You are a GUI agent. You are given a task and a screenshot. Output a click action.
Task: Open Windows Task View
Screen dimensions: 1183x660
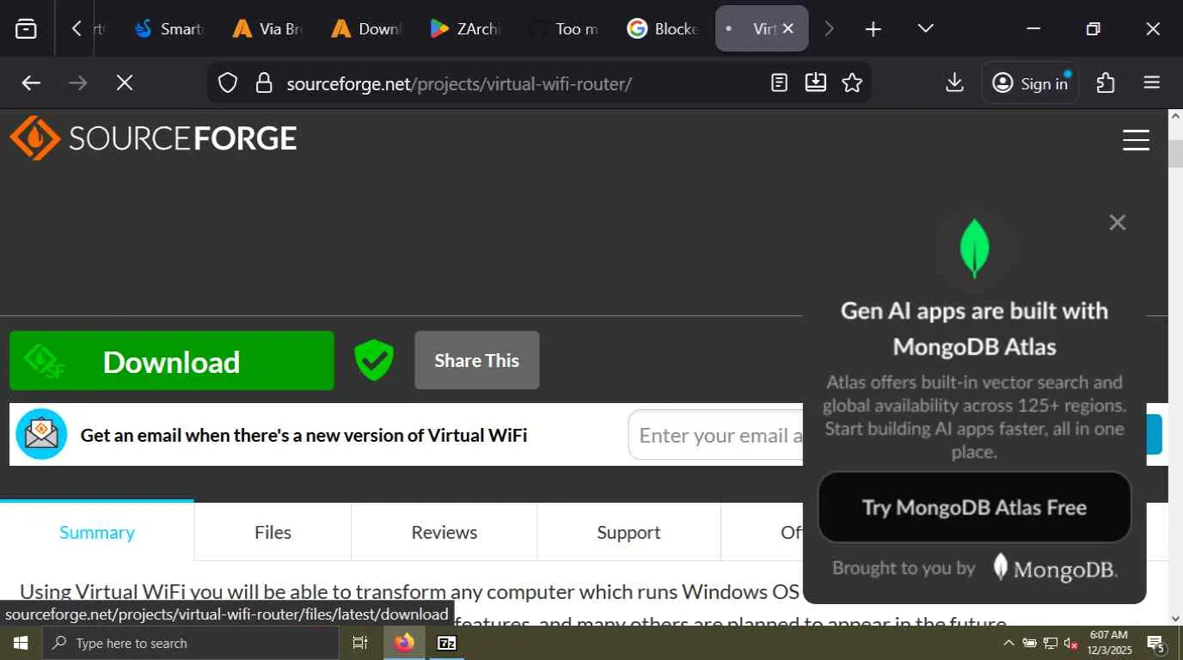[360, 643]
